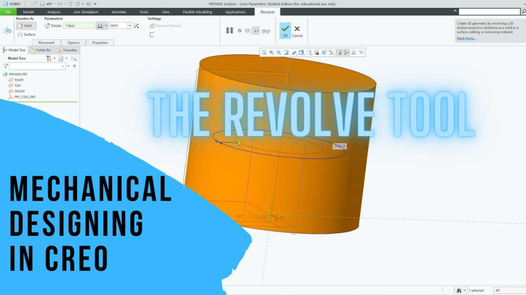
Task: Click the Model Tree search field
Action: (37, 66)
